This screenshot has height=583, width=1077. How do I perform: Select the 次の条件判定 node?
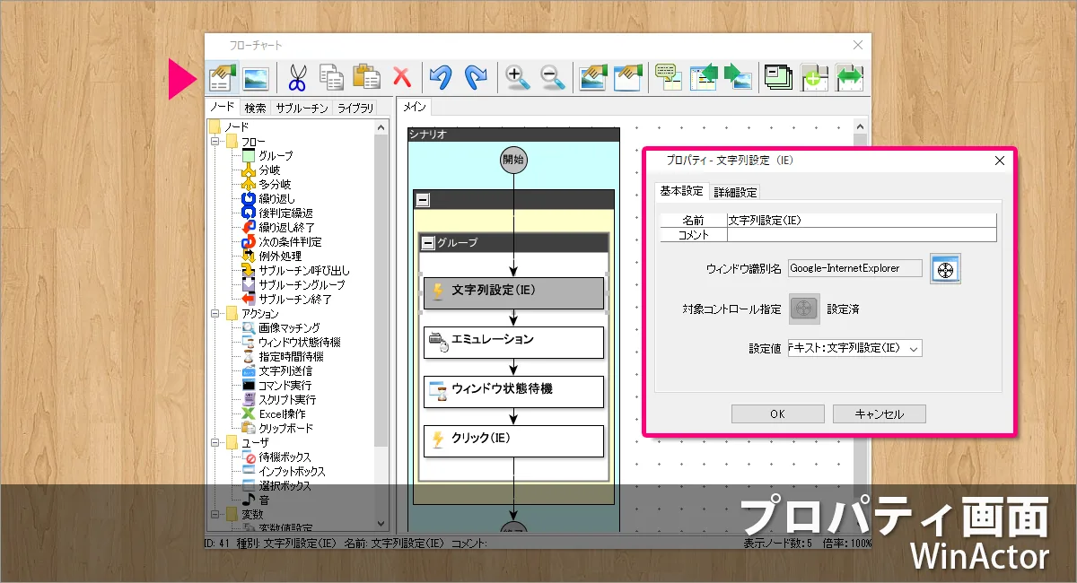[x=290, y=242]
